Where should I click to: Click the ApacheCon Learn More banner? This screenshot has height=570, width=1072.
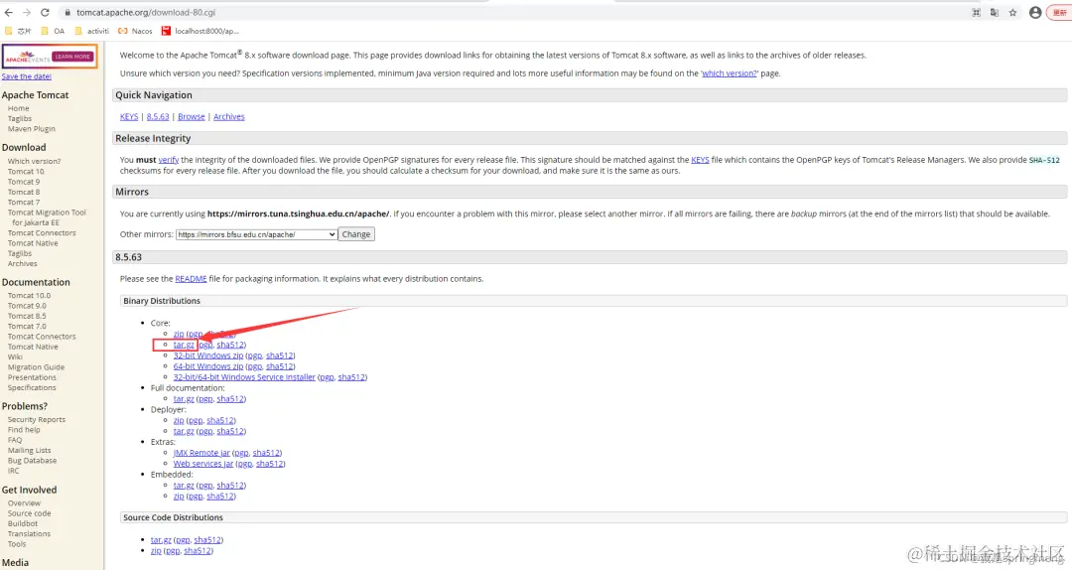50,57
